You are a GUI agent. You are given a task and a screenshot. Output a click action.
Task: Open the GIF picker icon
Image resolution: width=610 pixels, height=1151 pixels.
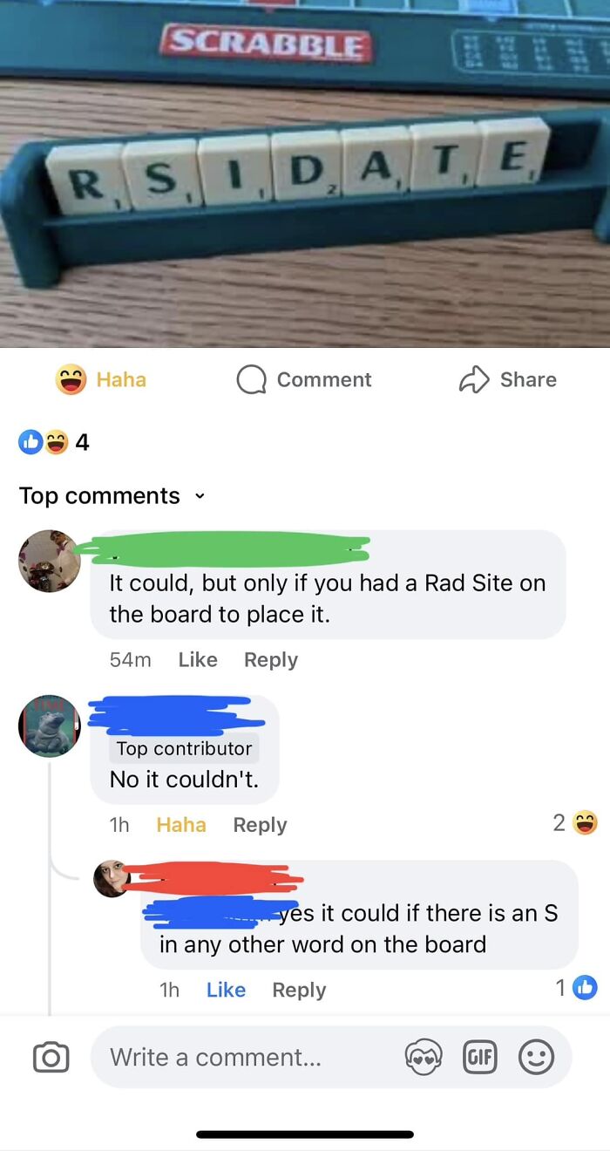[x=480, y=1057]
